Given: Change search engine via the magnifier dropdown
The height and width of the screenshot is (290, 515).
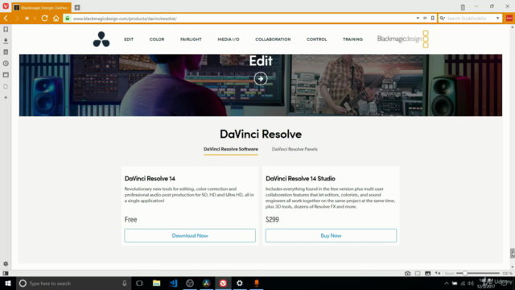Looking at the screenshot, I should 443,19.
